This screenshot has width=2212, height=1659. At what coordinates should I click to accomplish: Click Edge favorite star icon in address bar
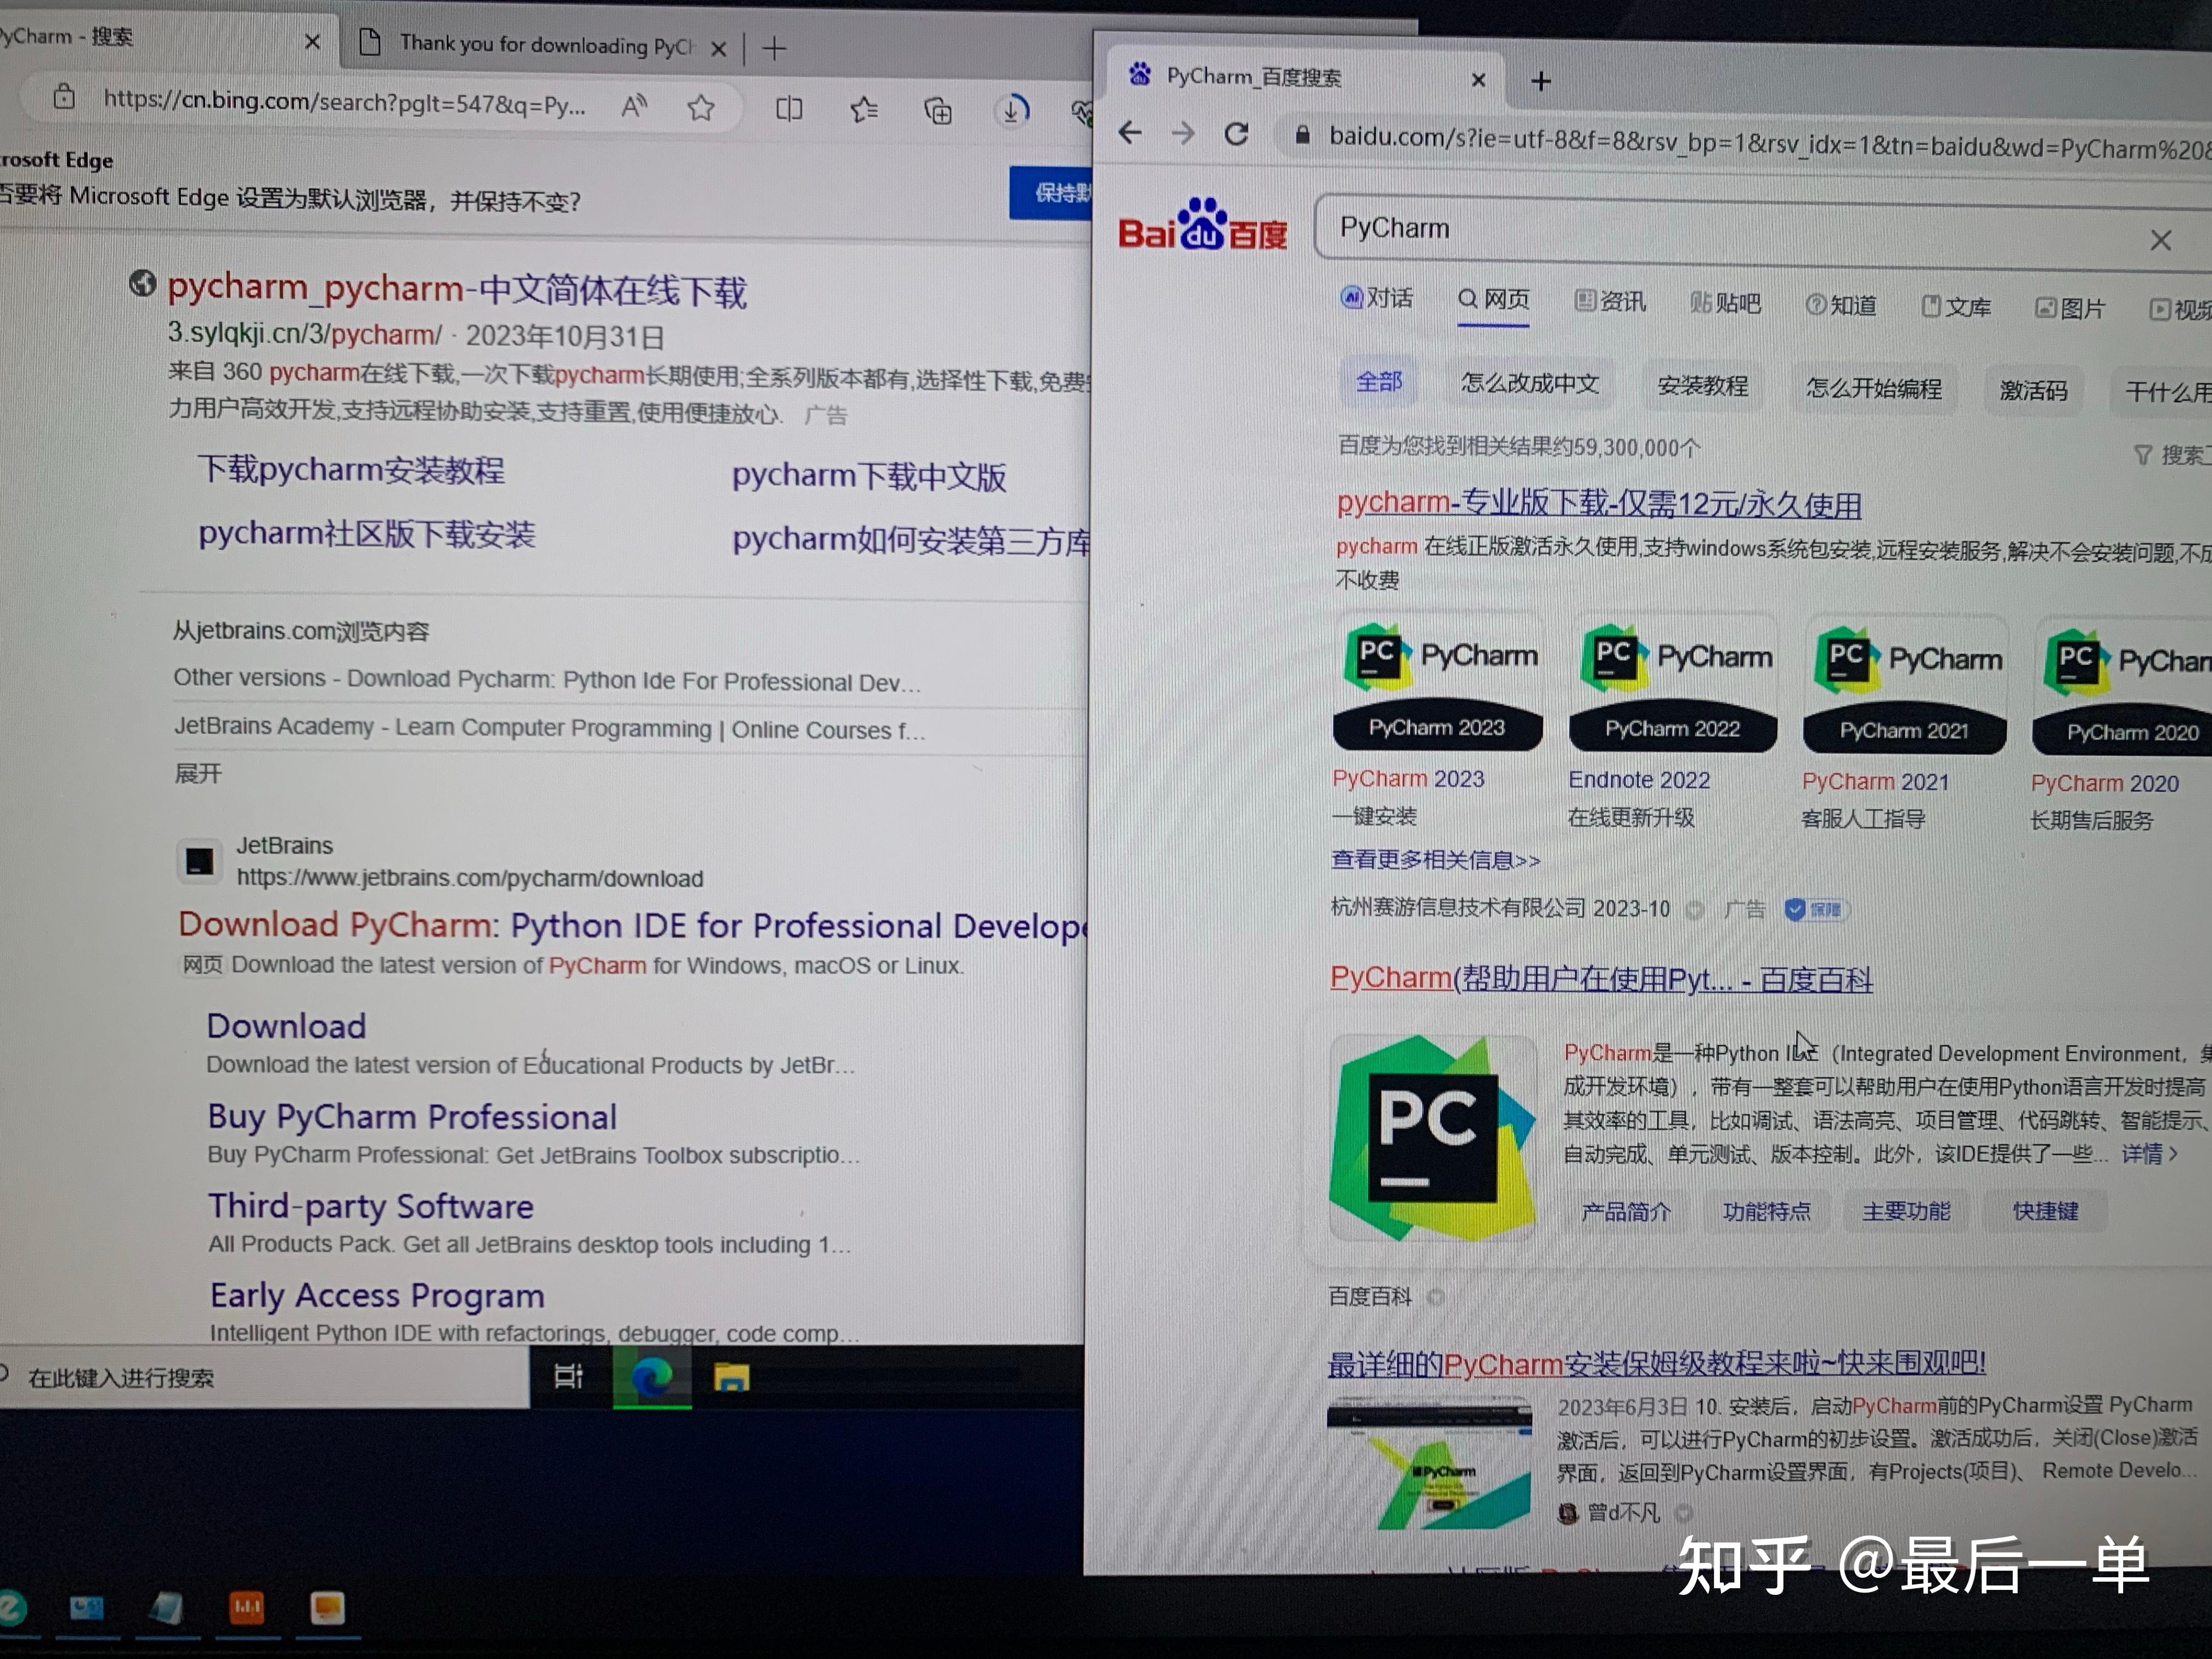pyautogui.click(x=701, y=107)
